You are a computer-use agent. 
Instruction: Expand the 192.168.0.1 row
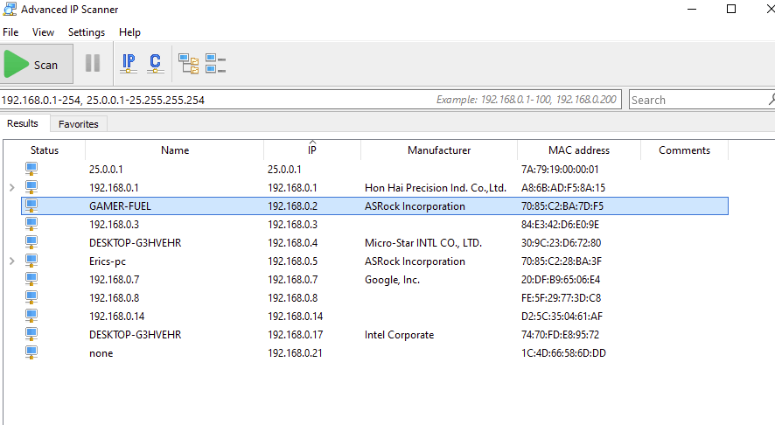[x=12, y=188]
